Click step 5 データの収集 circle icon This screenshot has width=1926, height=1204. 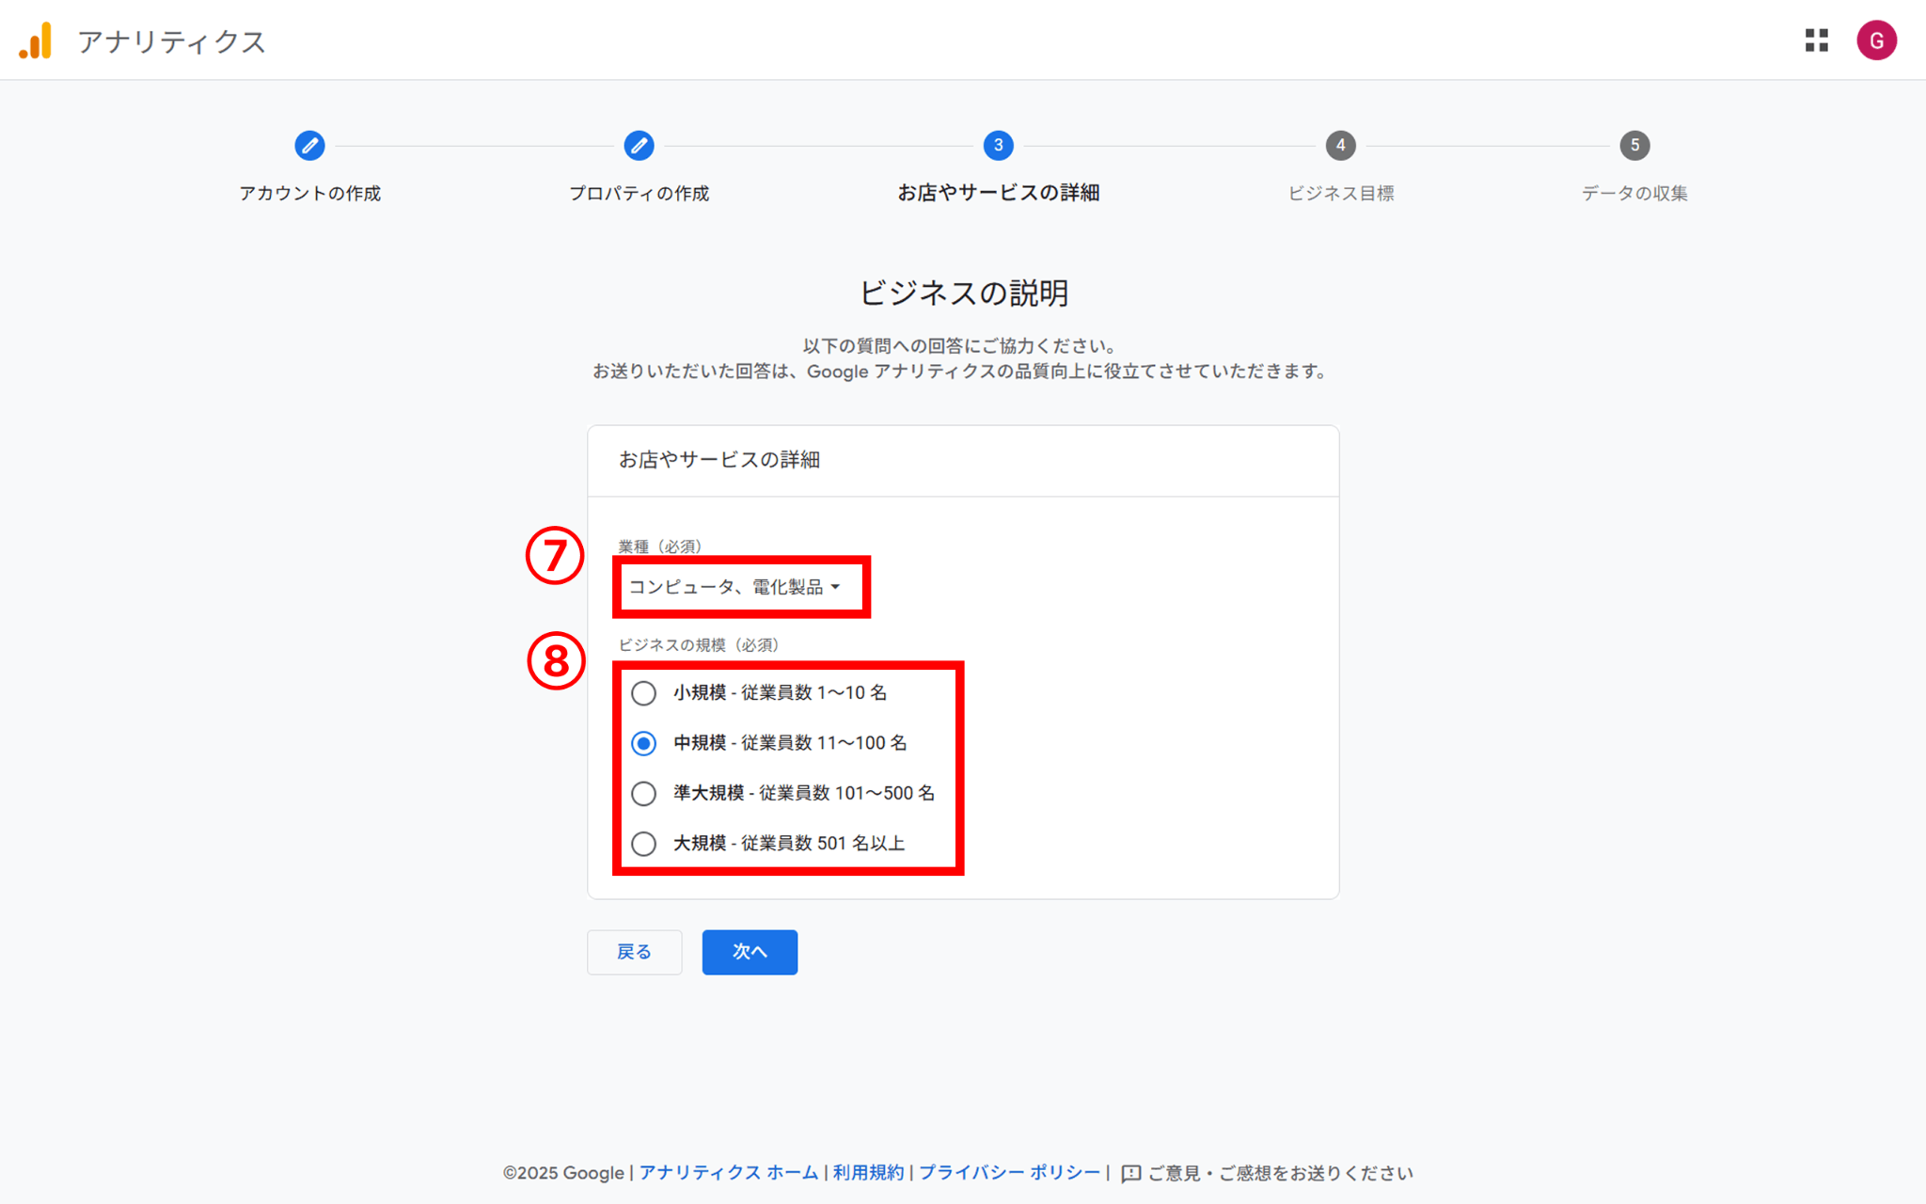(x=1634, y=146)
